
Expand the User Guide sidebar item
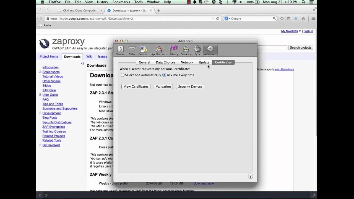pyautogui.click(x=40, y=95)
